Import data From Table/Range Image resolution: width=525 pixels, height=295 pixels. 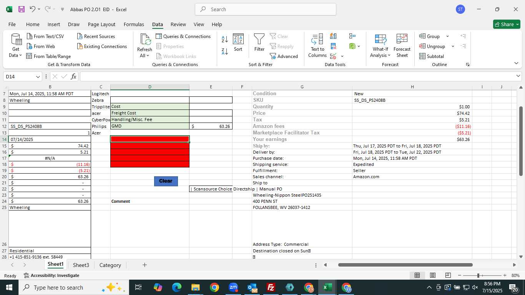click(48, 56)
